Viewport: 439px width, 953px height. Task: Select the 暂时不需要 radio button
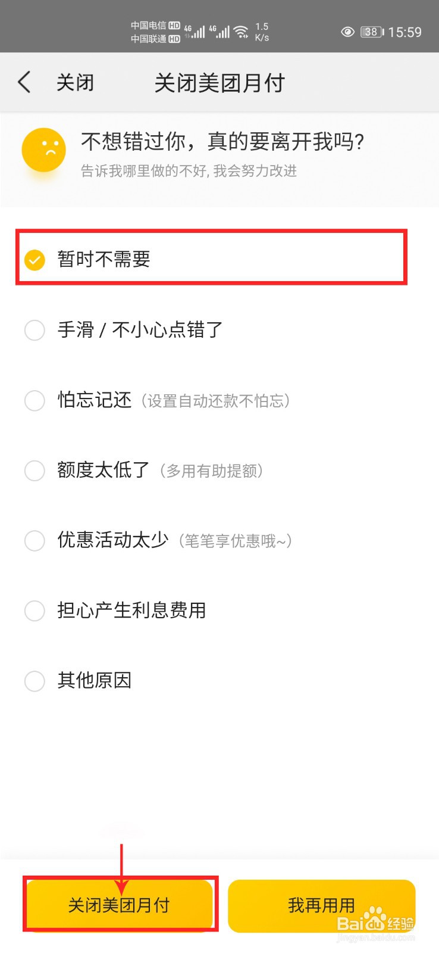(x=35, y=260)
